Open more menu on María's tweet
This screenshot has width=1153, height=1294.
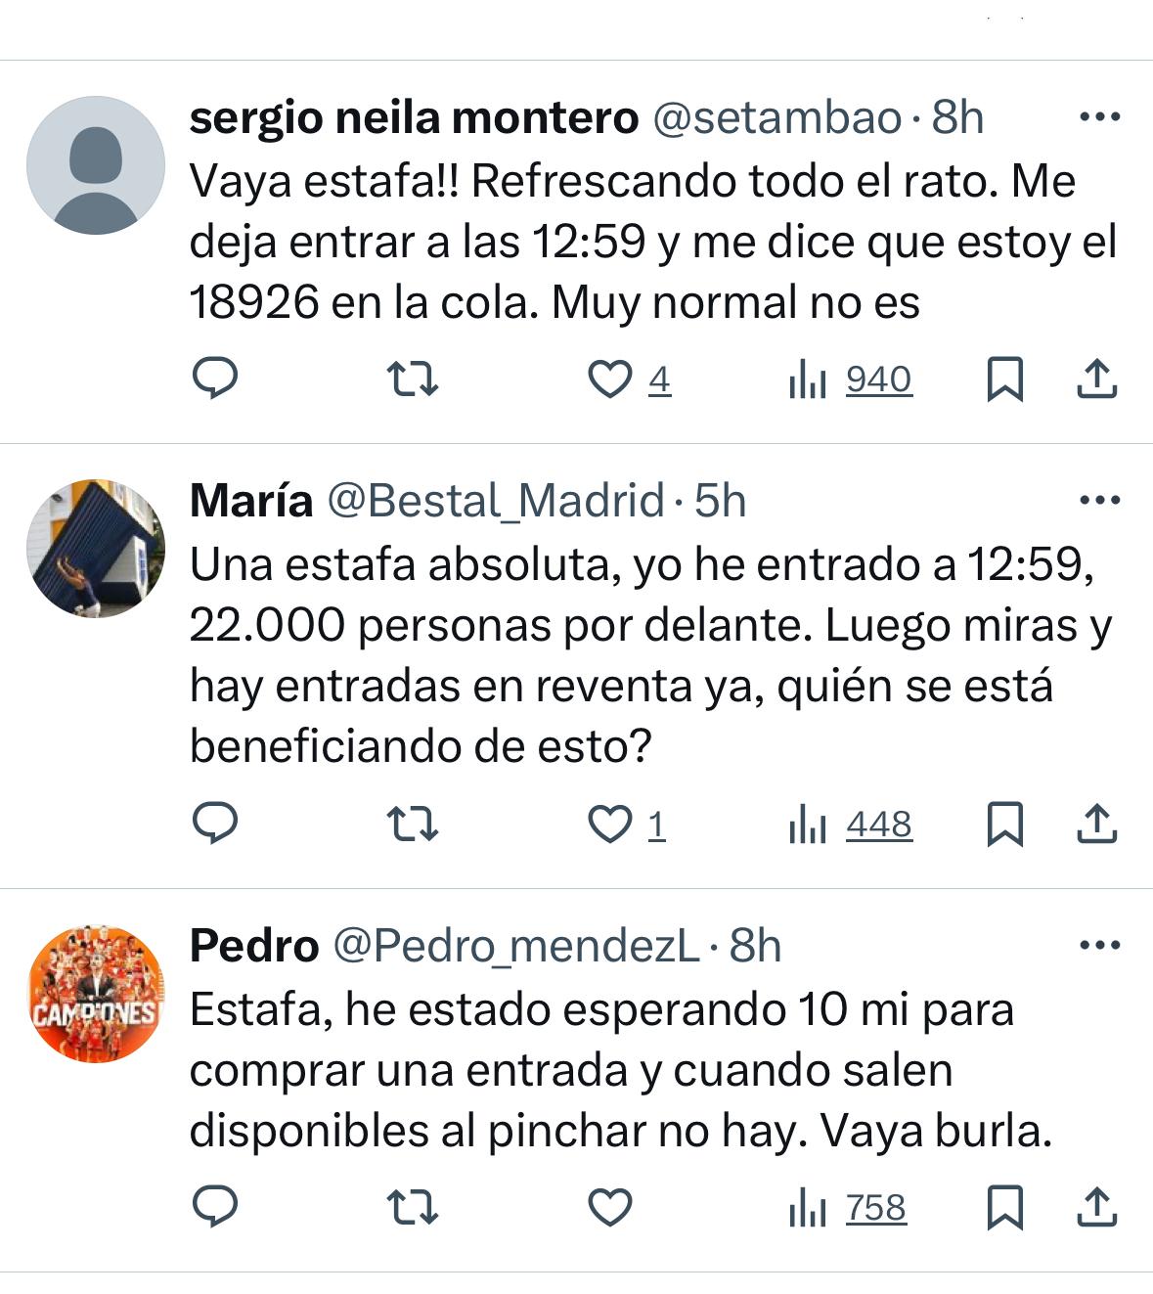click(1099, 501)
